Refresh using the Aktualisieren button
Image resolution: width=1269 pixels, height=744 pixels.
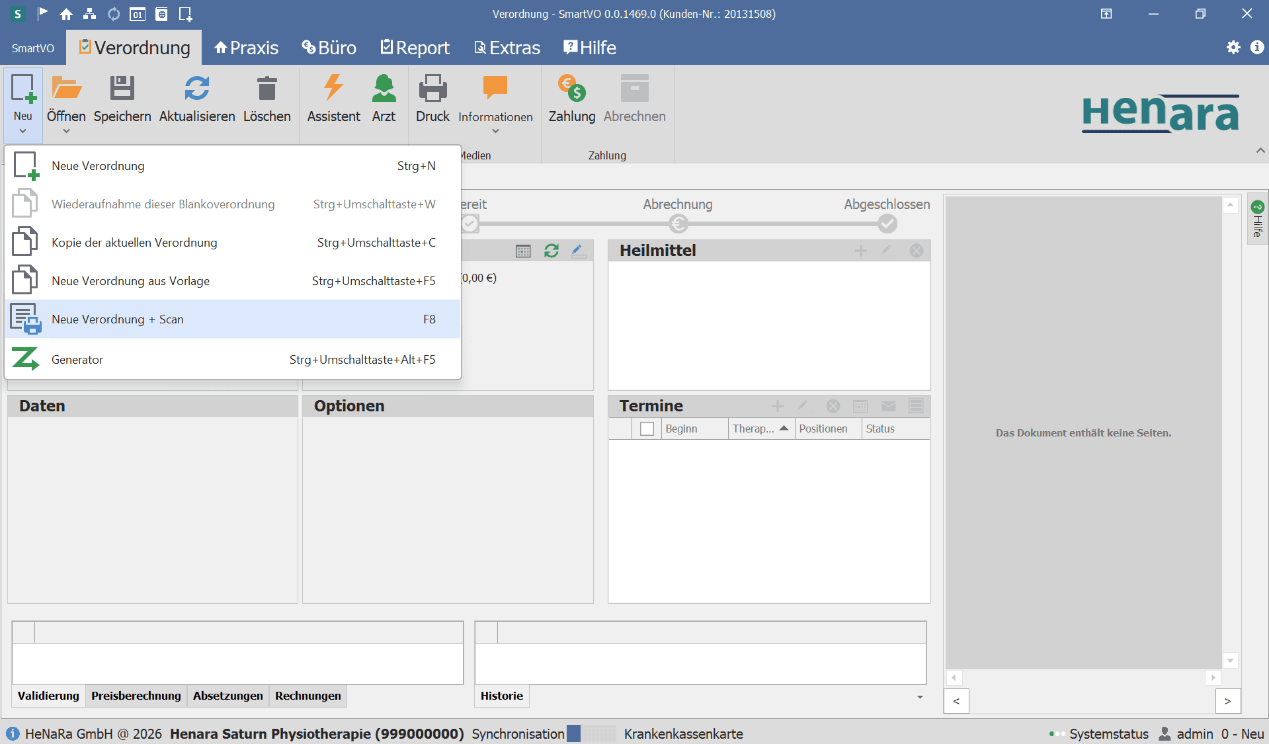coord(197,99)
